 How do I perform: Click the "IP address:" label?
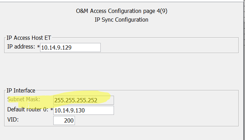[21, 47]
